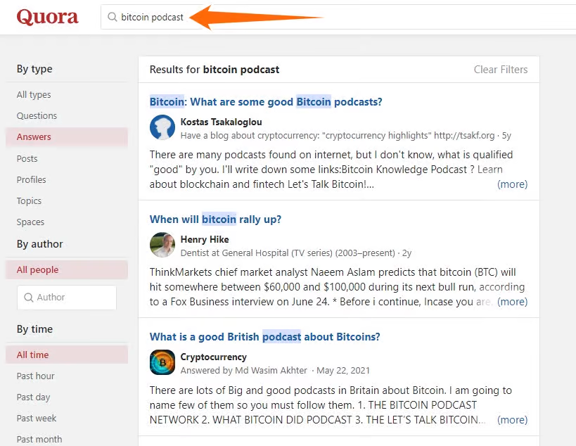Click the search icon in the Author field
This screenshot has width=576, height=446.
29,298
